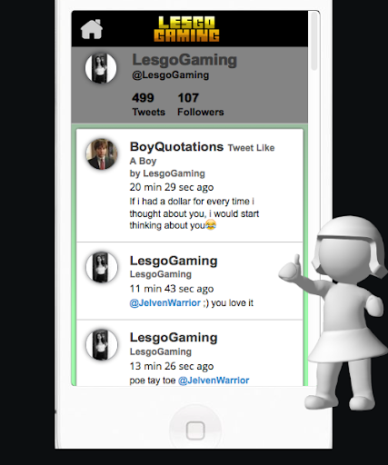Click avatar beside '11 min 43 sec ago' tweet
This screenshot has height=465, width=388.
tap(102, 267)
